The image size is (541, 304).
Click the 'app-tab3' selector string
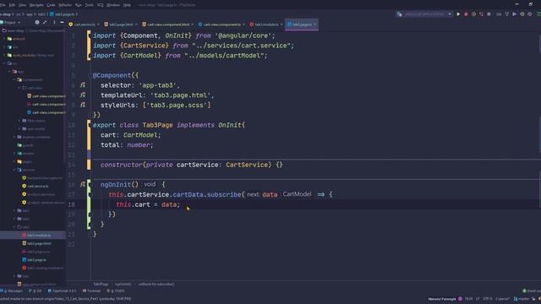click(158, 85)
